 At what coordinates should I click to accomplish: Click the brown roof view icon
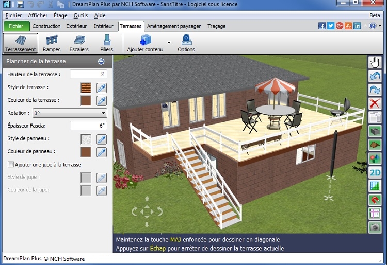375,145
